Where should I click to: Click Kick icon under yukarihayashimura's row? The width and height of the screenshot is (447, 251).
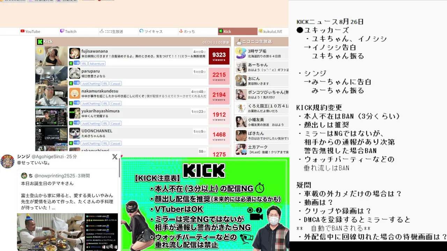(x=71, y=123)
